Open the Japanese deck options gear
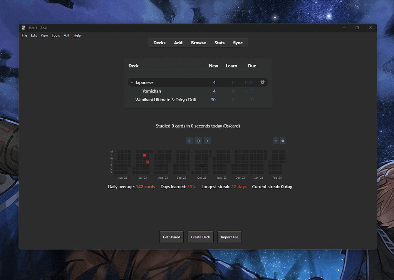The height and width of the screenshot is (280, 394). [262, 82]
